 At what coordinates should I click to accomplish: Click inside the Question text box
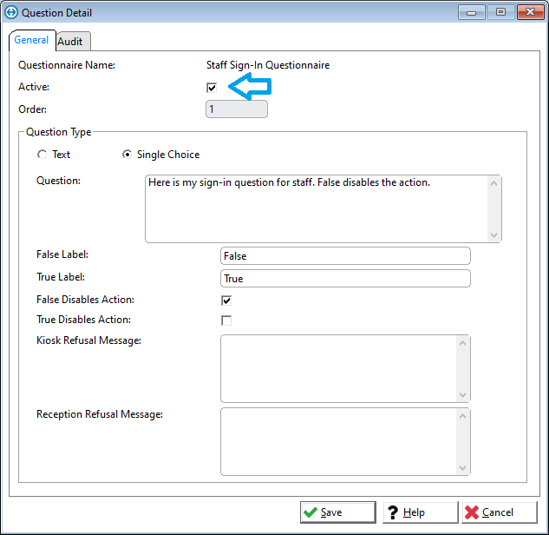click(317, 208)
